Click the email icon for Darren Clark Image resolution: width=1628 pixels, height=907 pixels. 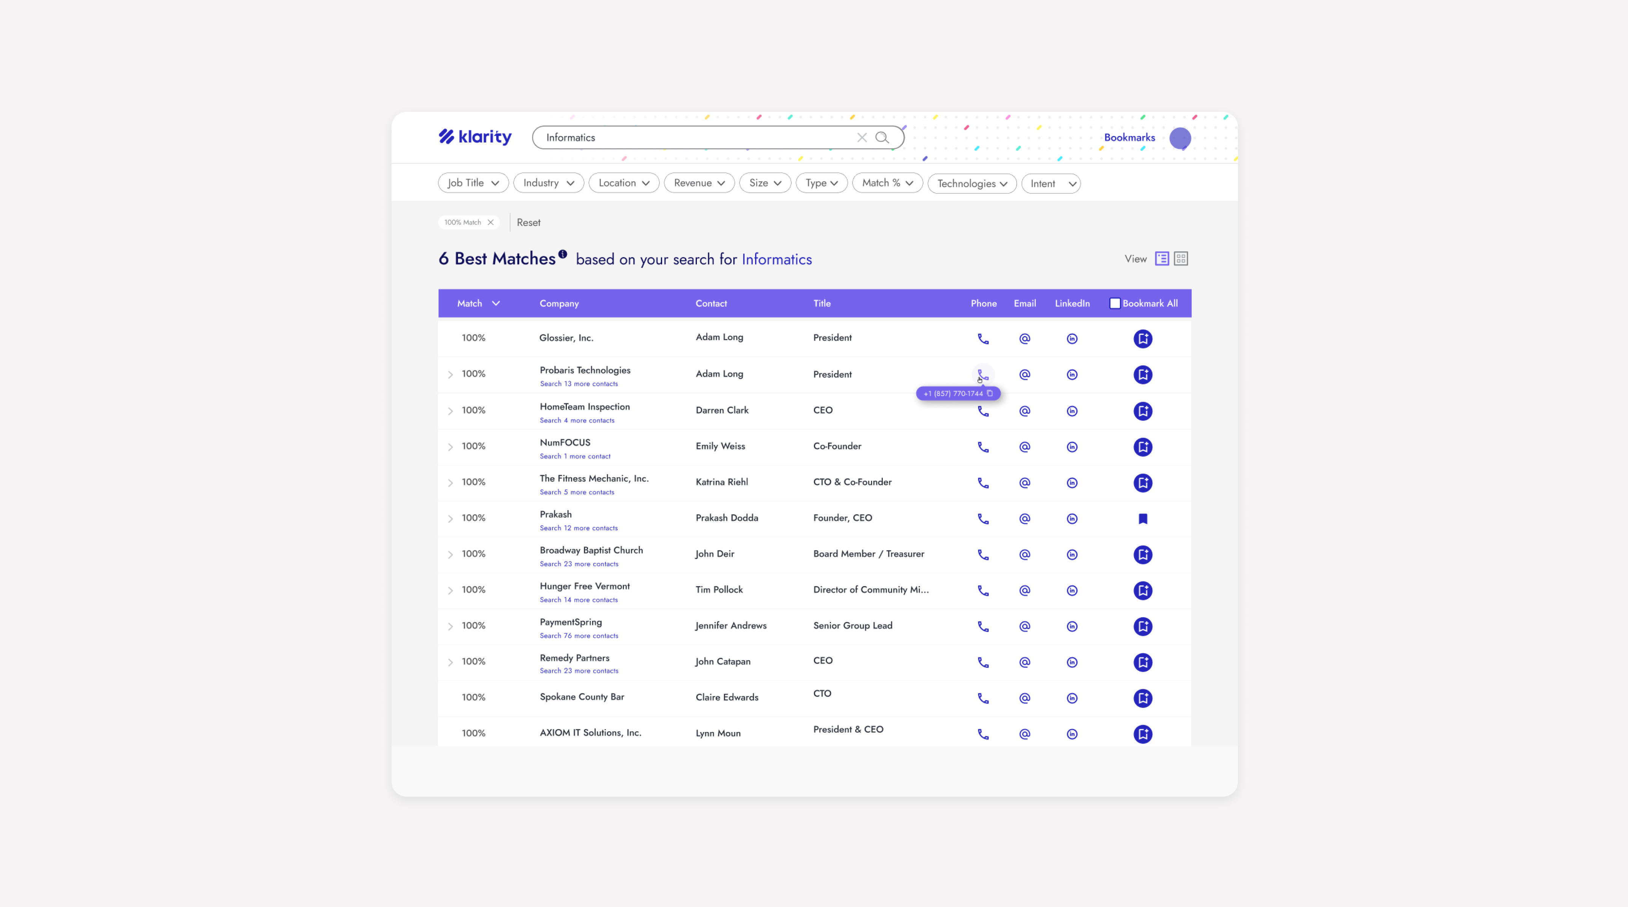[x=1024, y=411]
